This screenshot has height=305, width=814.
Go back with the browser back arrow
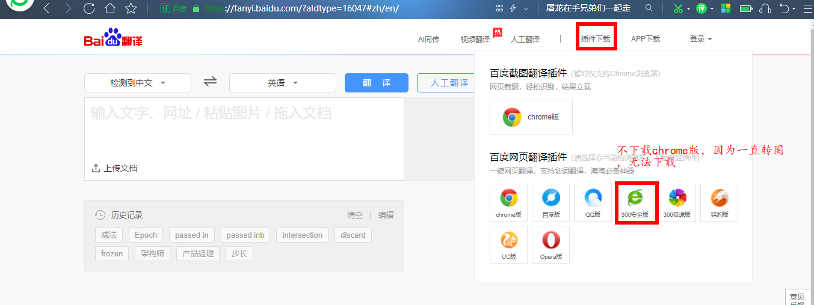pos(47,8)
